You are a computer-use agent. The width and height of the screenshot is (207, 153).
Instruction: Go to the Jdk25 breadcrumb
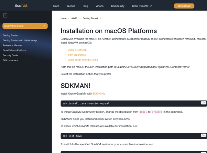74,18
